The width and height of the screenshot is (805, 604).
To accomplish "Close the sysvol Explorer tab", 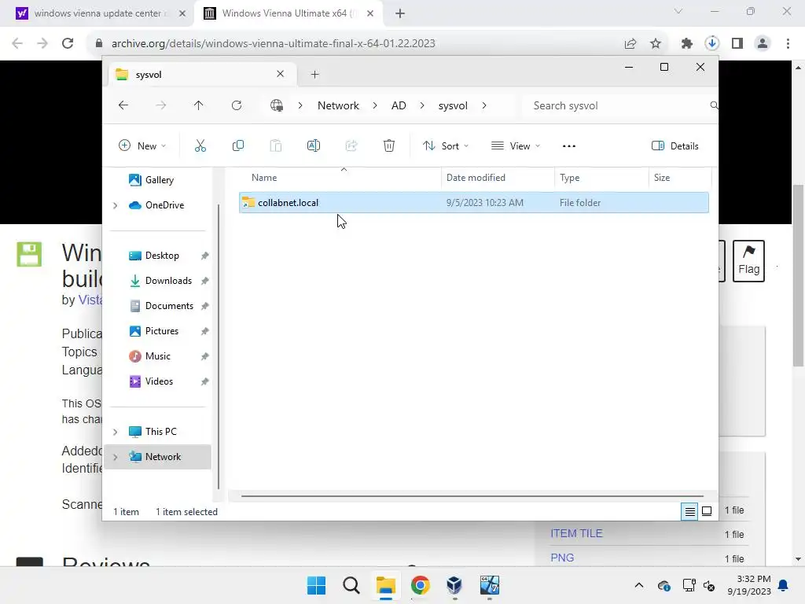I will click(x=281, y=74).
